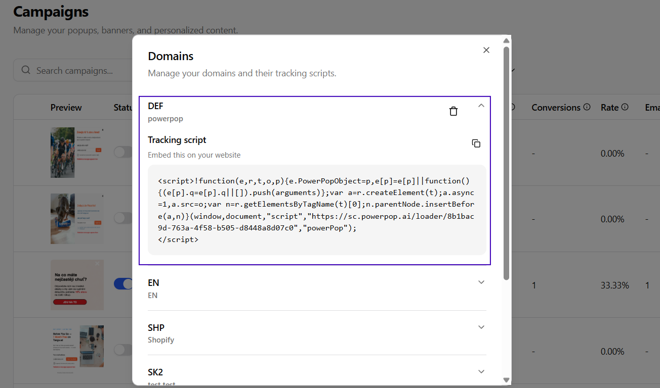
Task: Expand the SHP Shopify domain row
Action: (317, 333)
